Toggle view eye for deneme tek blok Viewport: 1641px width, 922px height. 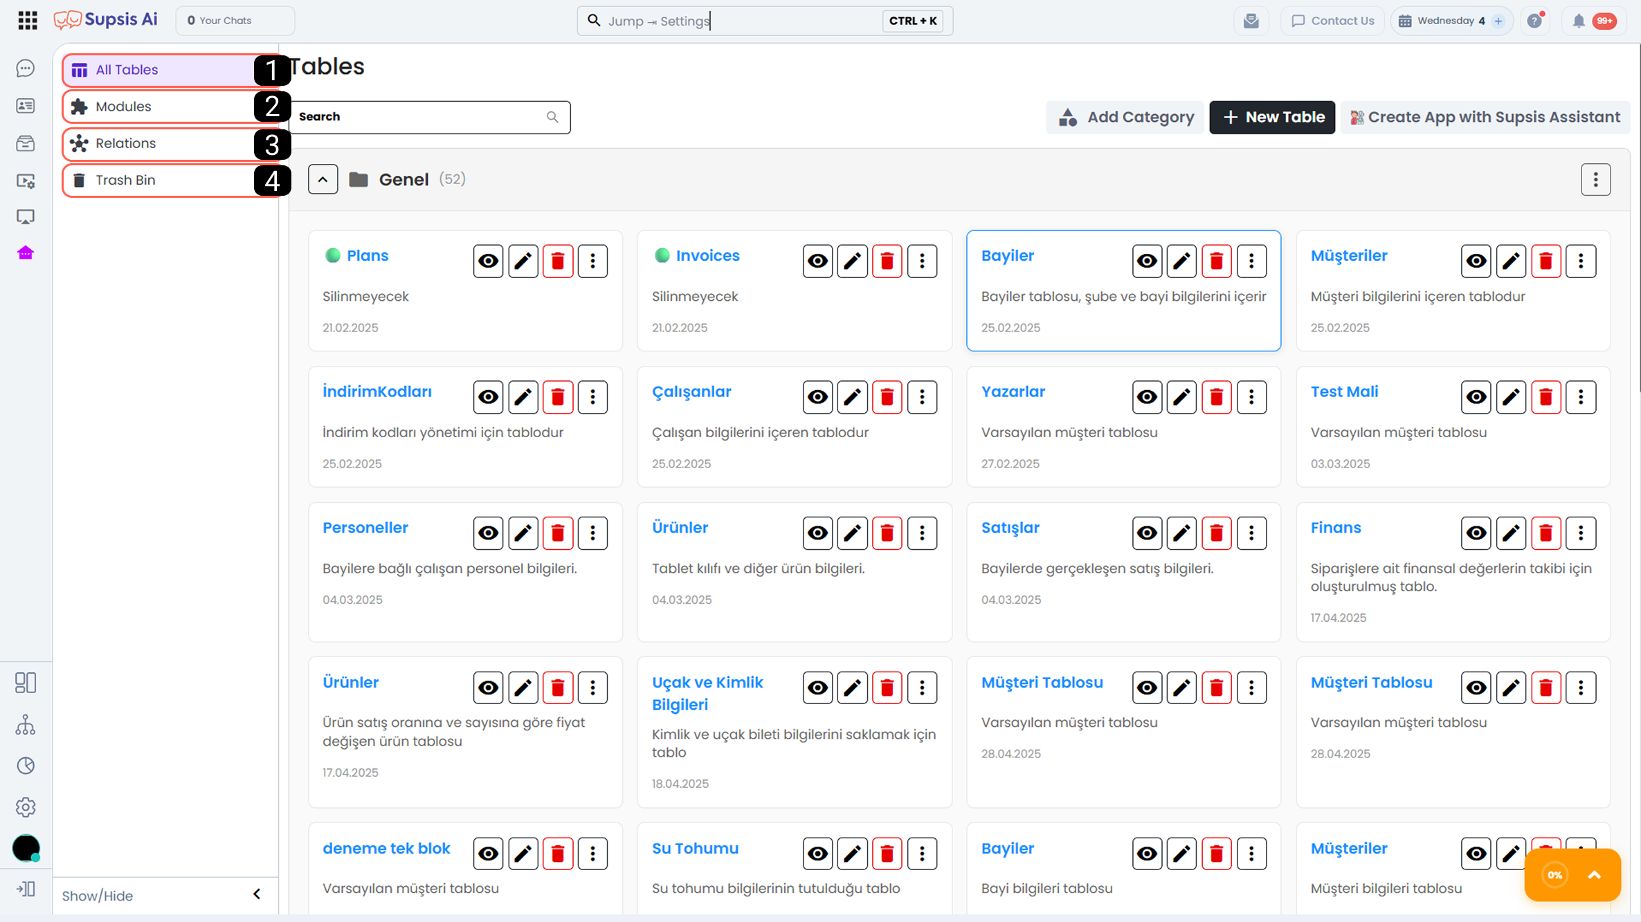click(x=488, y=854)
